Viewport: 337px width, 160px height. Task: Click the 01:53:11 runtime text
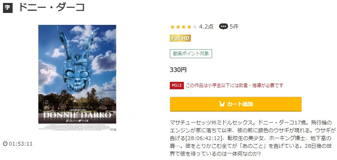(x=21, y=144)
